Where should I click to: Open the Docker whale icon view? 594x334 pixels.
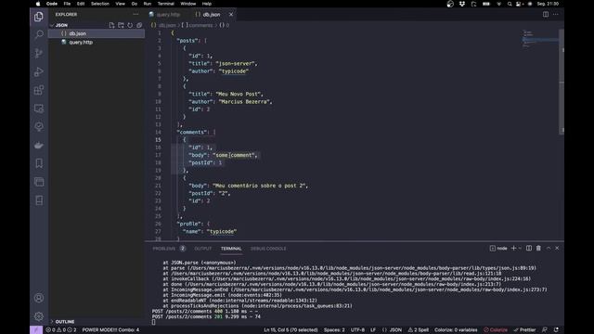tap(39, 145)
